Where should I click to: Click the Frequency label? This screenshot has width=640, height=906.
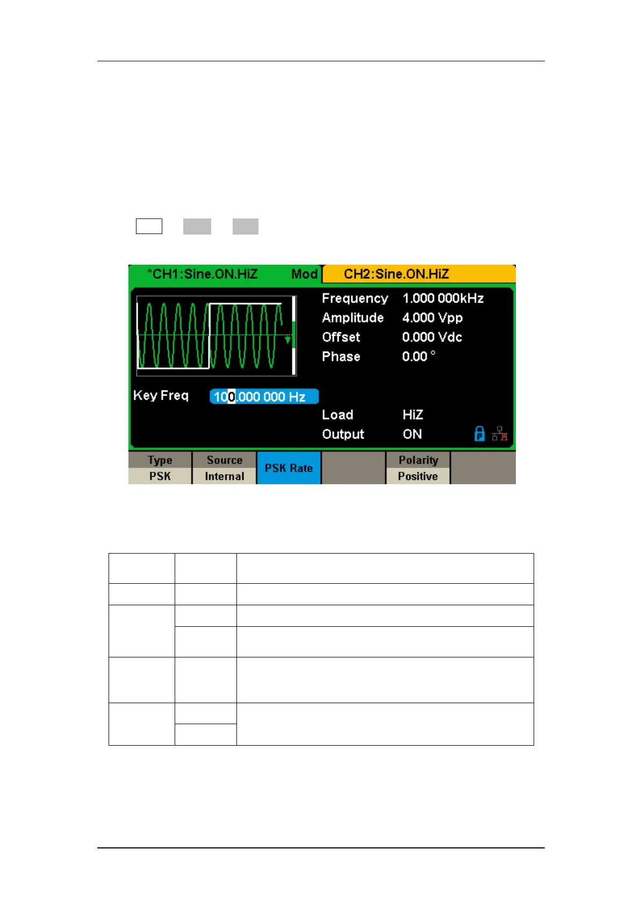(x=355, y=299)
